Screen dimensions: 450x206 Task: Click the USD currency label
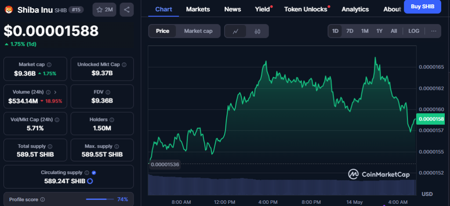pos(427,194)
